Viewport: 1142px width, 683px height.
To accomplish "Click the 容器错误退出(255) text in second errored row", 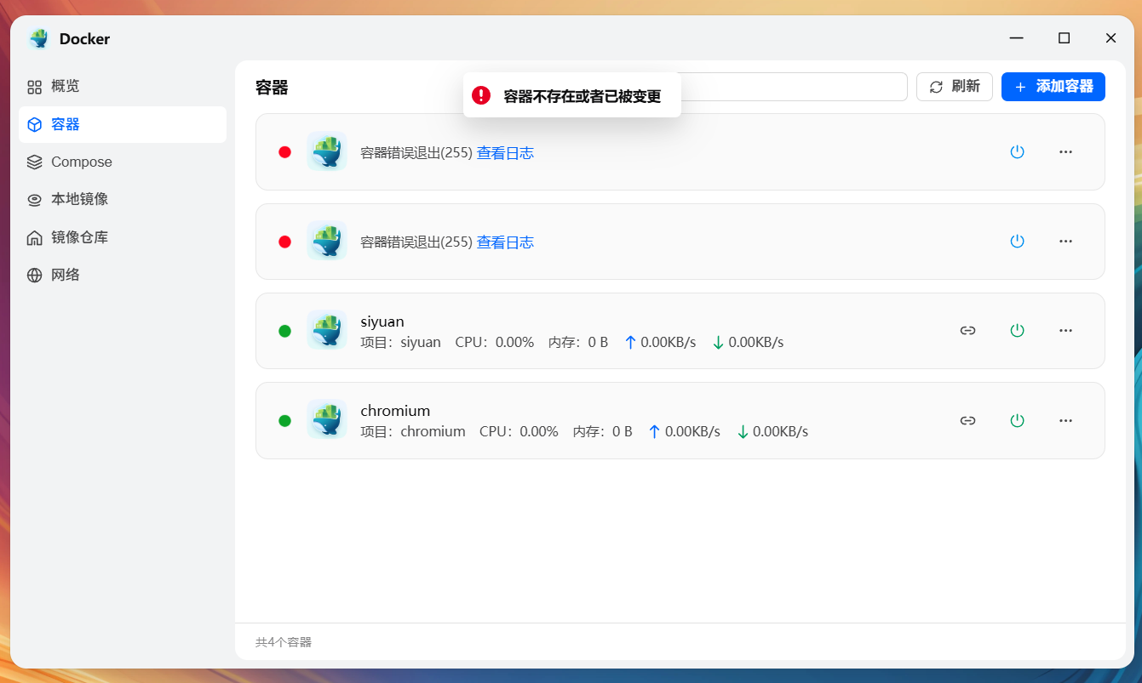I will tap(416, 242).
